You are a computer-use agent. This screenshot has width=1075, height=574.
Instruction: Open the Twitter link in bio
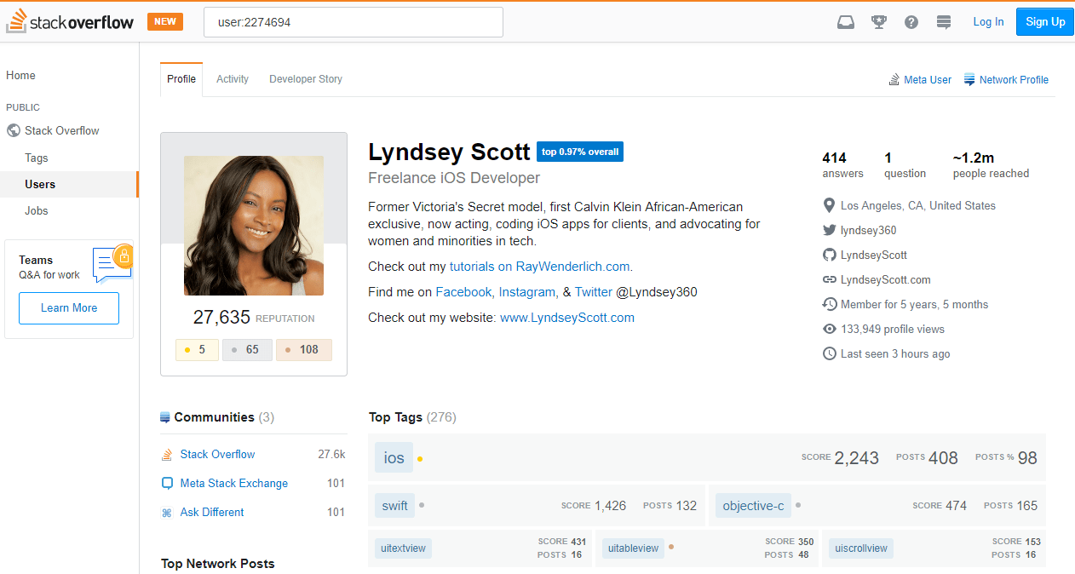click(594, 292)
